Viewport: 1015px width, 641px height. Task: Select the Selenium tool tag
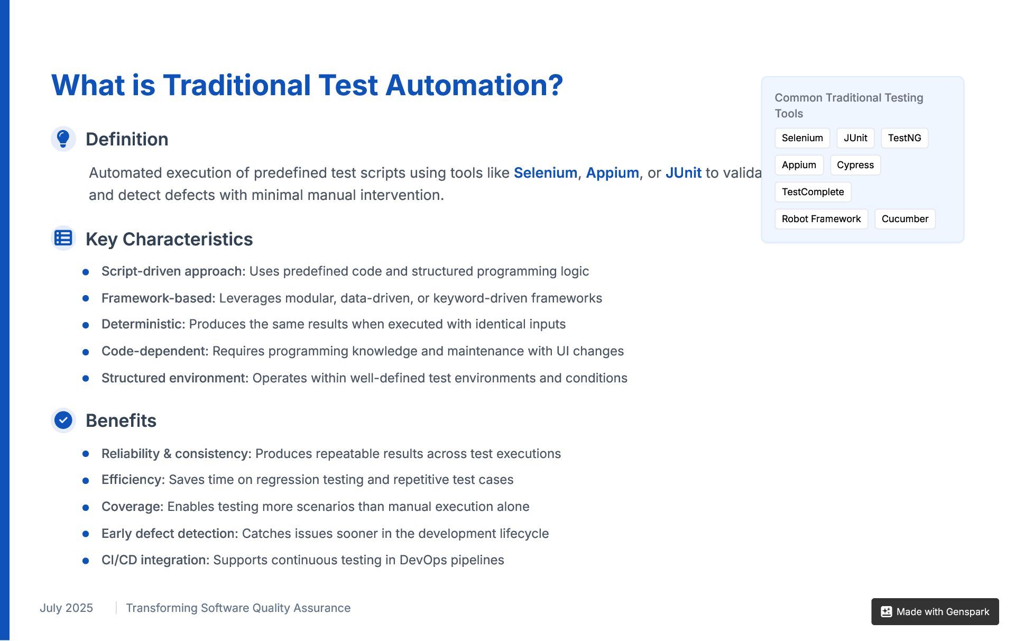[x=802, y=138]
